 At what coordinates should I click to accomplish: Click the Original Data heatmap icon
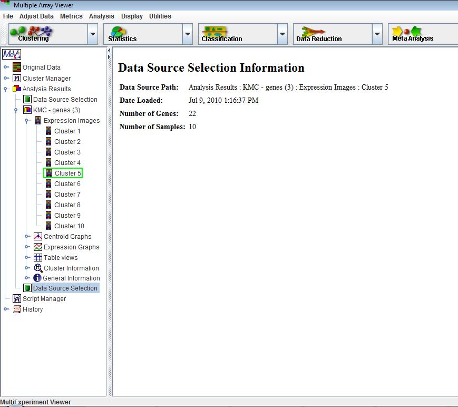tap(17, 67)
